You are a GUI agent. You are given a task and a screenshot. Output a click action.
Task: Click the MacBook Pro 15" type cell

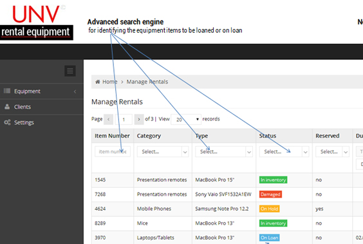(214, 180)
